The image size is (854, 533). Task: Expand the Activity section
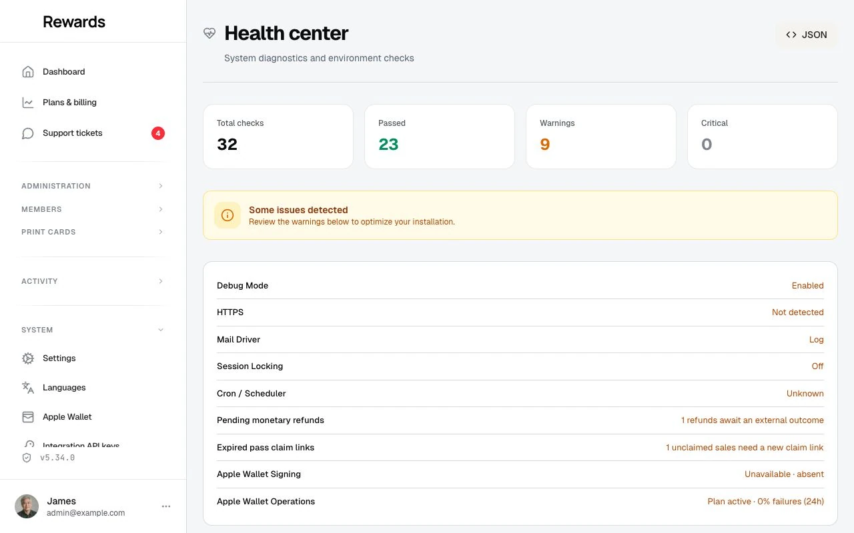(x=93, y=281)
